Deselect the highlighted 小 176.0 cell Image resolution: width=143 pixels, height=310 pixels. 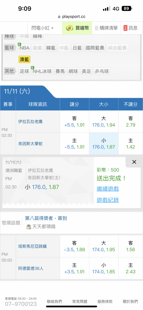[x=104, y=144]
